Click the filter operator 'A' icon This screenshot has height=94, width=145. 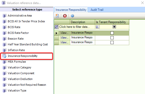[x=97, y=27]
